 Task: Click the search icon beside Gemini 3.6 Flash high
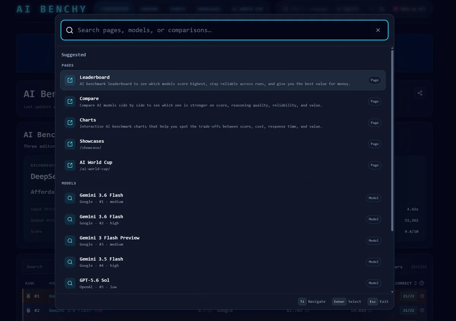click(x=70, y=219)
